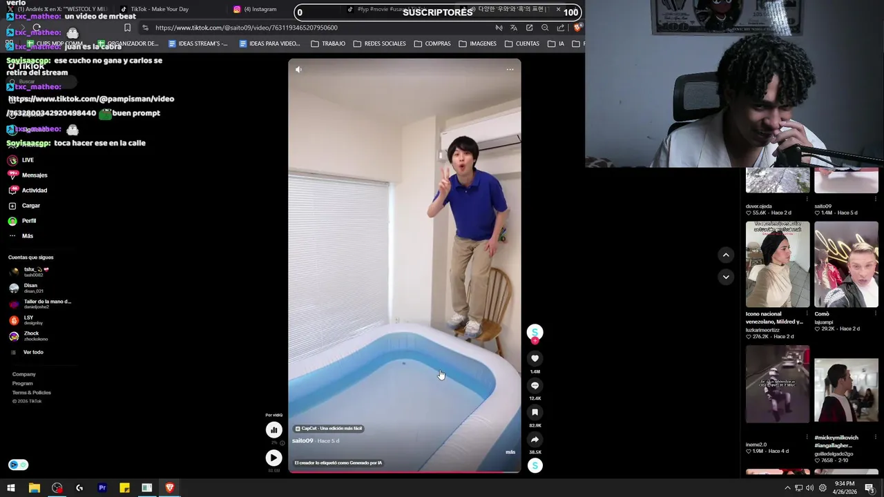884x497 pixels.
Task: Switch to TikTok - Make Your Day tab
Action: (x=160, y=9)
